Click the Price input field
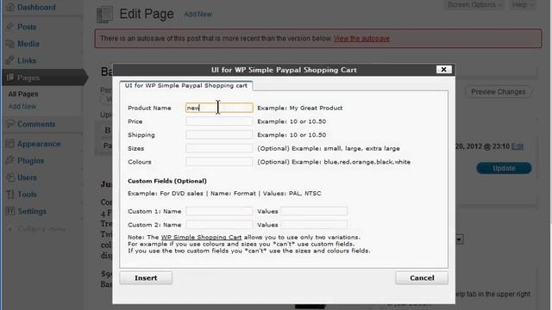Image resolution: width=552 pixels, height=310 pixels. [219, 121]
